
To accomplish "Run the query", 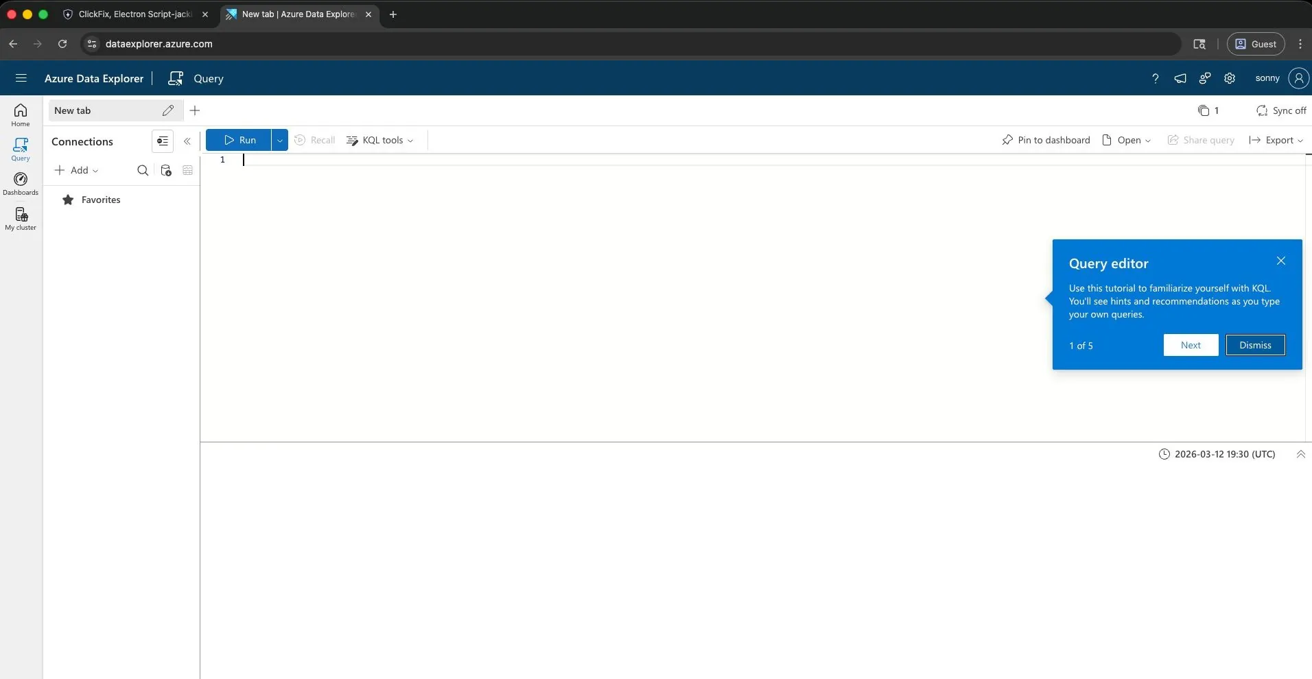I will (239, 140).
